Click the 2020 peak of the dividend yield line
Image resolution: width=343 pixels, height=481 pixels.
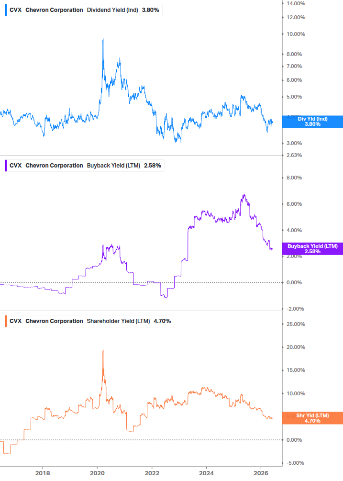[103, 39]
